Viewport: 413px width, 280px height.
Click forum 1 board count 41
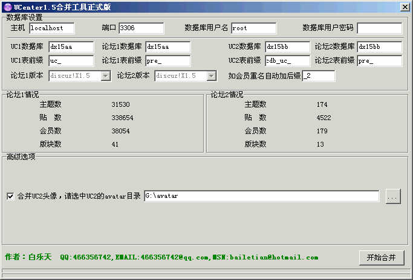[x=115, y=144]
